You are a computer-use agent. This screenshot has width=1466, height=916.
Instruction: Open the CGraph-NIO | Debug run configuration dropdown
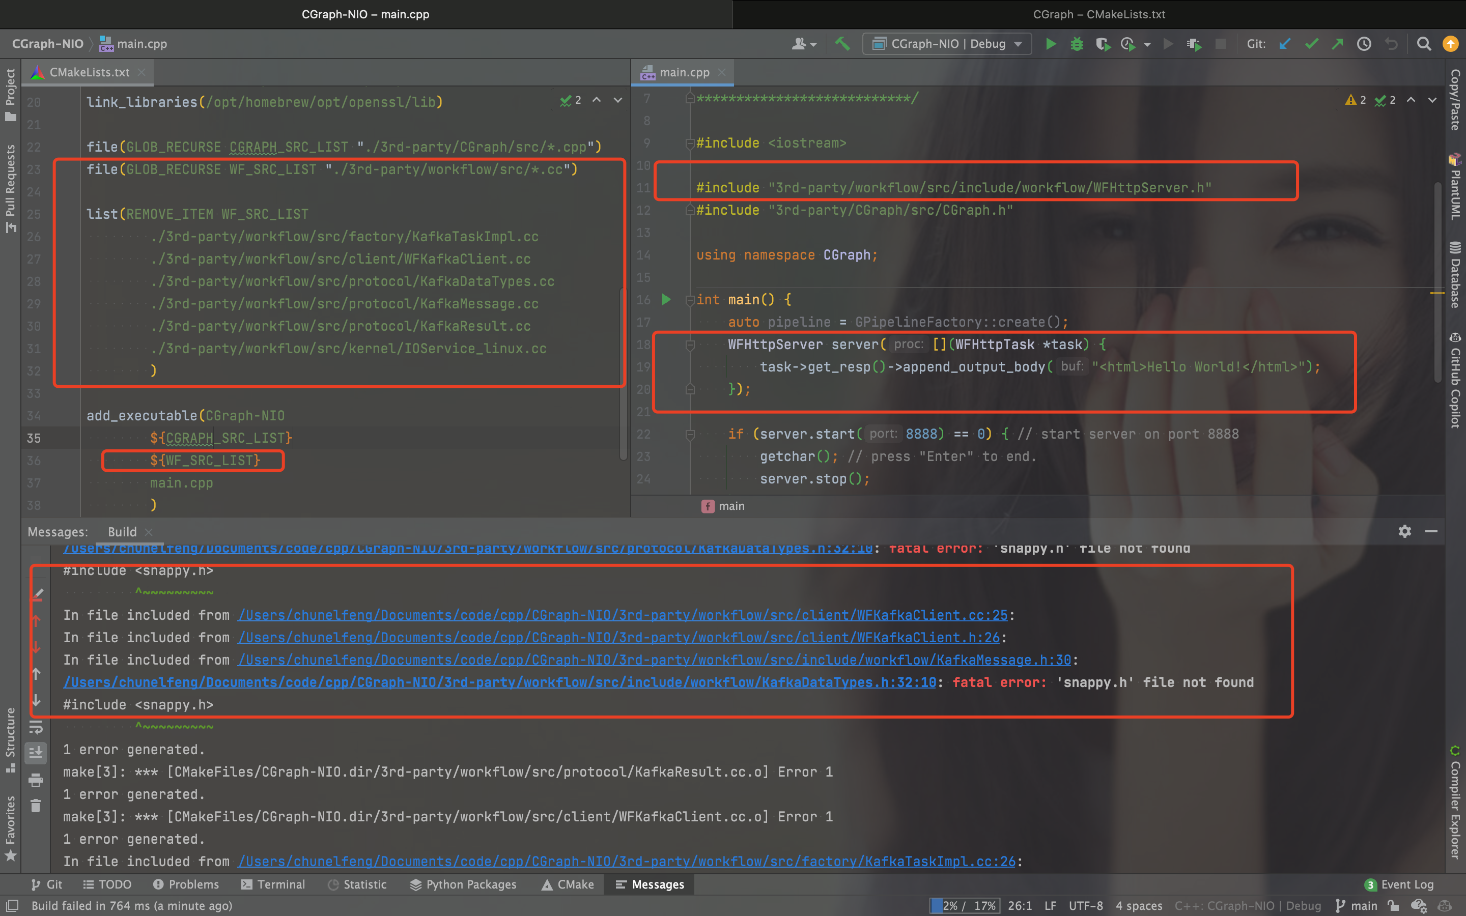[x=947, y=44]
